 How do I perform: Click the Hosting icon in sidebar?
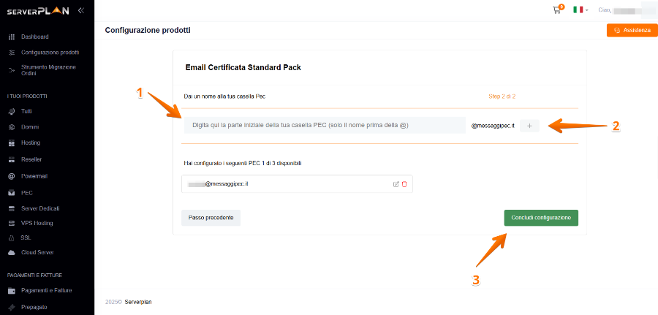[12, 143]
